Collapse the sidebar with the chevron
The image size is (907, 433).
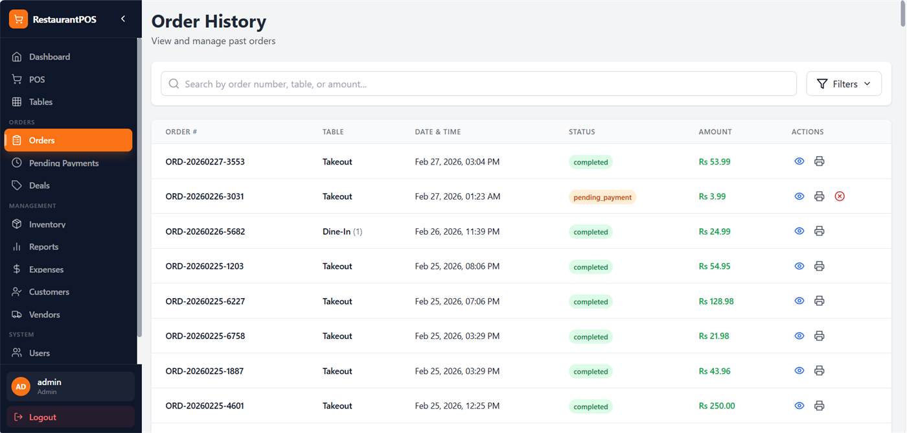123,19
